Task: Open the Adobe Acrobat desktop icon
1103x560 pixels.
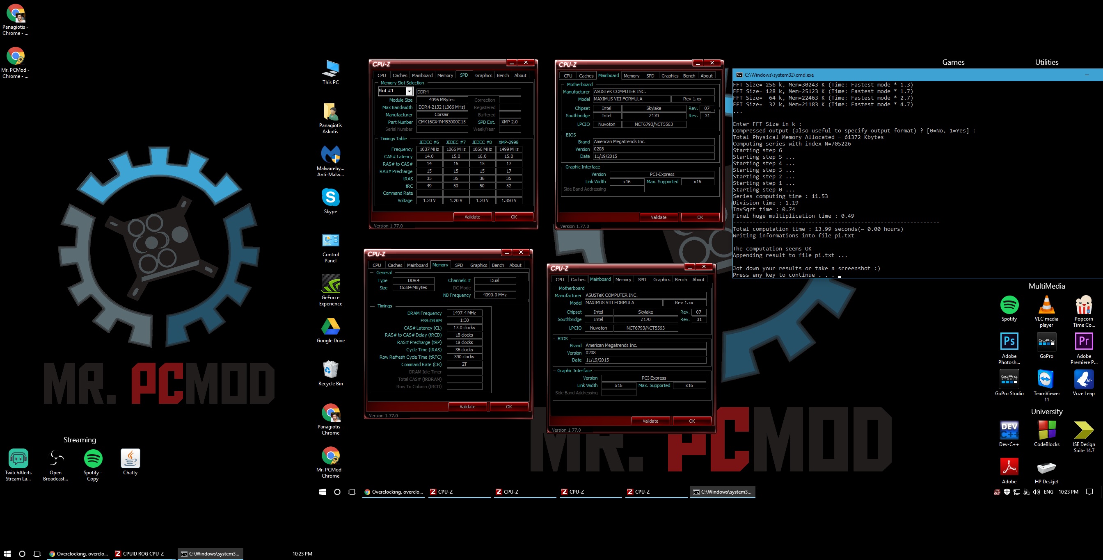Action: (1009, 471)
